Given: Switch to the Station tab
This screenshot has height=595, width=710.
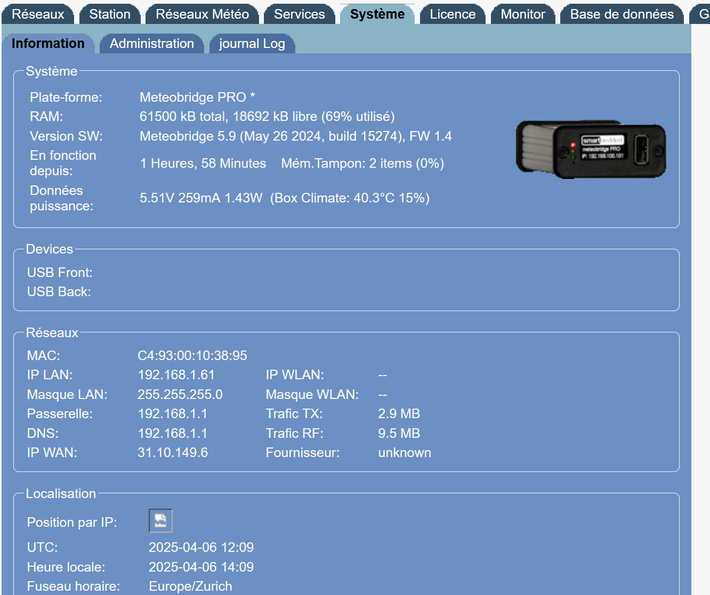Looking at the screenshot, I should point(110,14).
